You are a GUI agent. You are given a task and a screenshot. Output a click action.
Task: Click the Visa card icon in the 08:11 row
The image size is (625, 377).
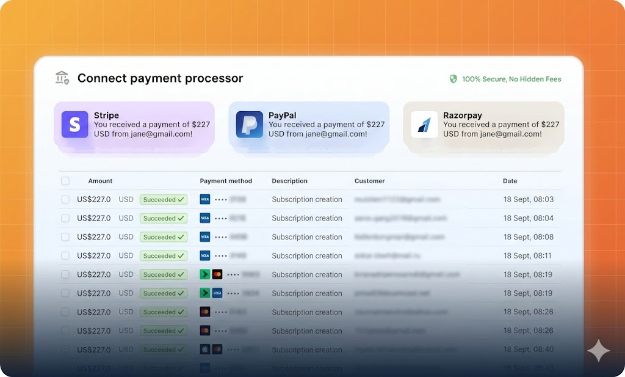click(205, 255)
